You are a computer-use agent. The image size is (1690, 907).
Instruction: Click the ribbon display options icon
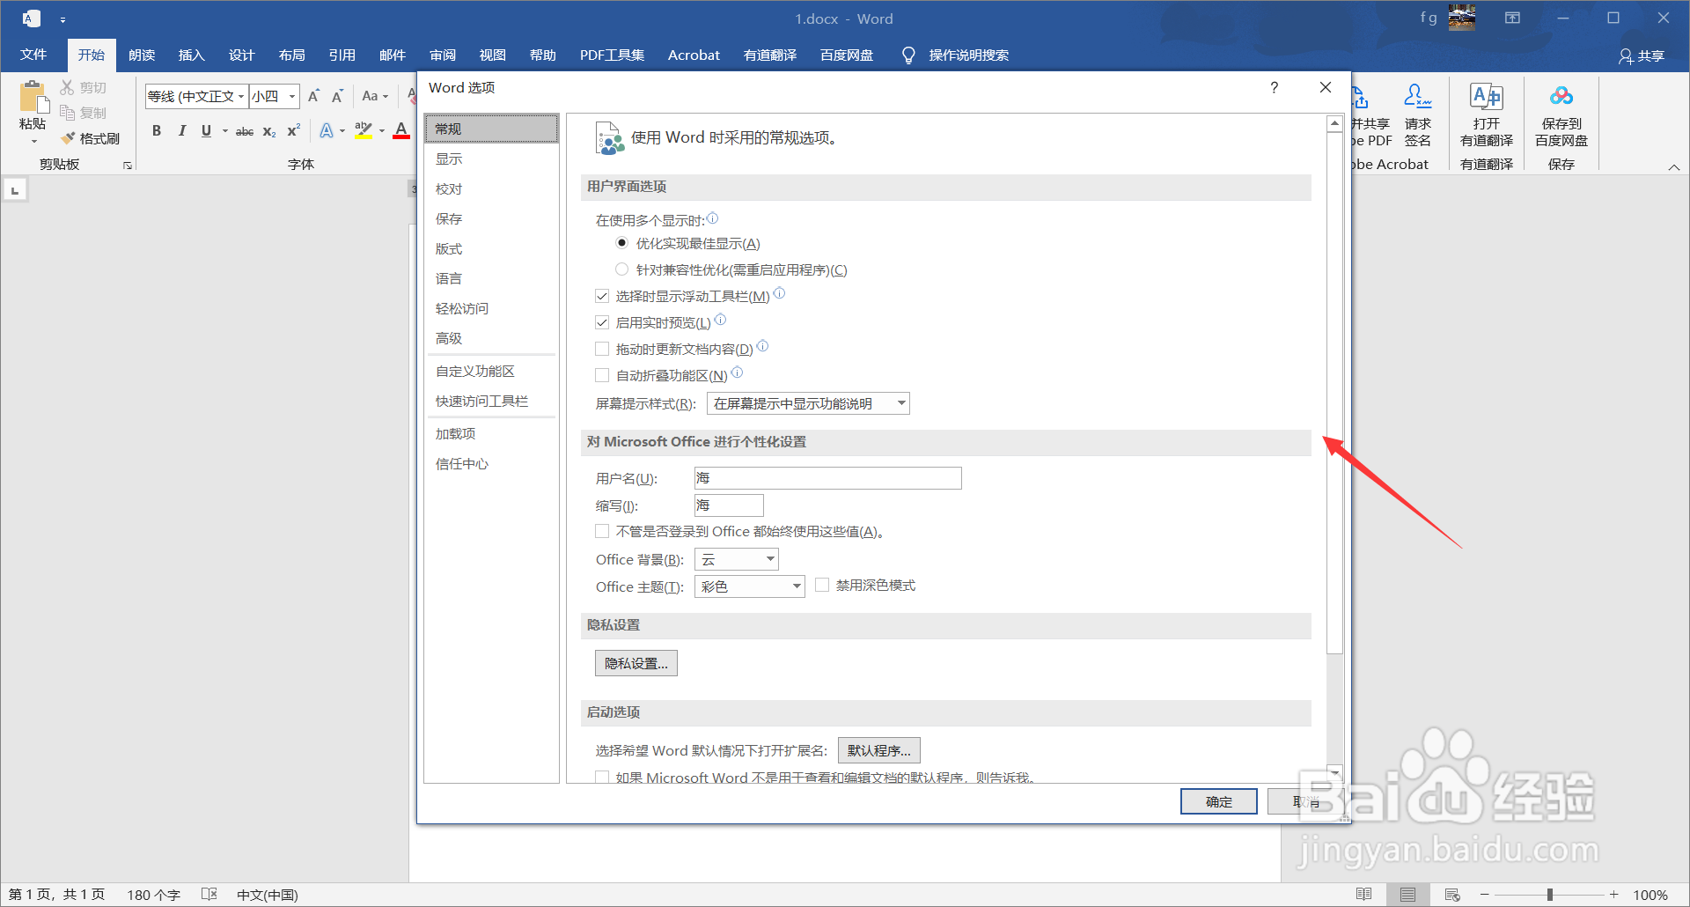pyautogui.click(x=1512, y=18)
